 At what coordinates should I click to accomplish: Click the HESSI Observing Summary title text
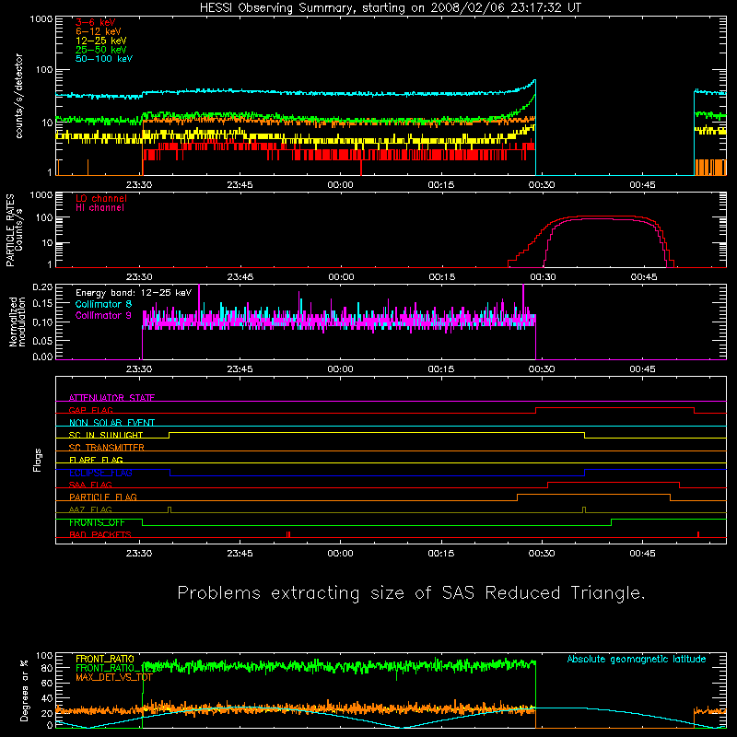click(391, 8)
